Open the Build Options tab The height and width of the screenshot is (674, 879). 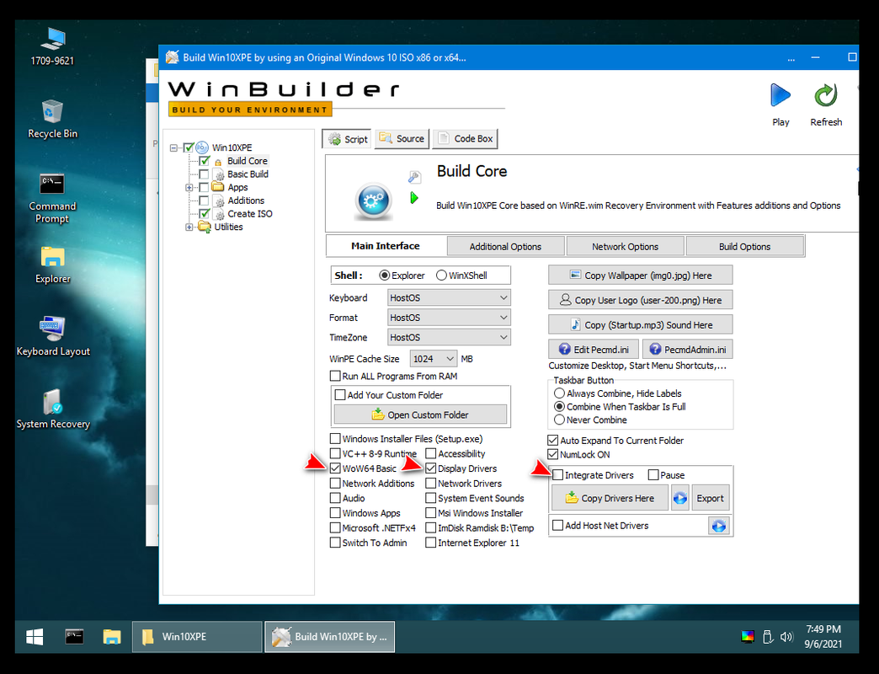744,247
